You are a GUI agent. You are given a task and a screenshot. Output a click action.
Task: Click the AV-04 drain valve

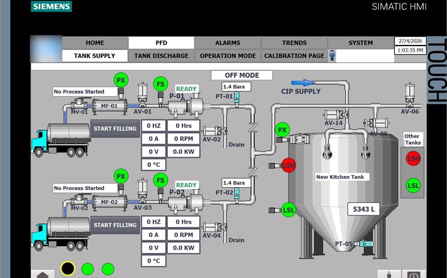[215, 227]
